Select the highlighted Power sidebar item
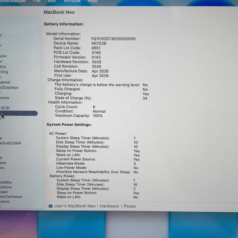 (x=19, y=113)
